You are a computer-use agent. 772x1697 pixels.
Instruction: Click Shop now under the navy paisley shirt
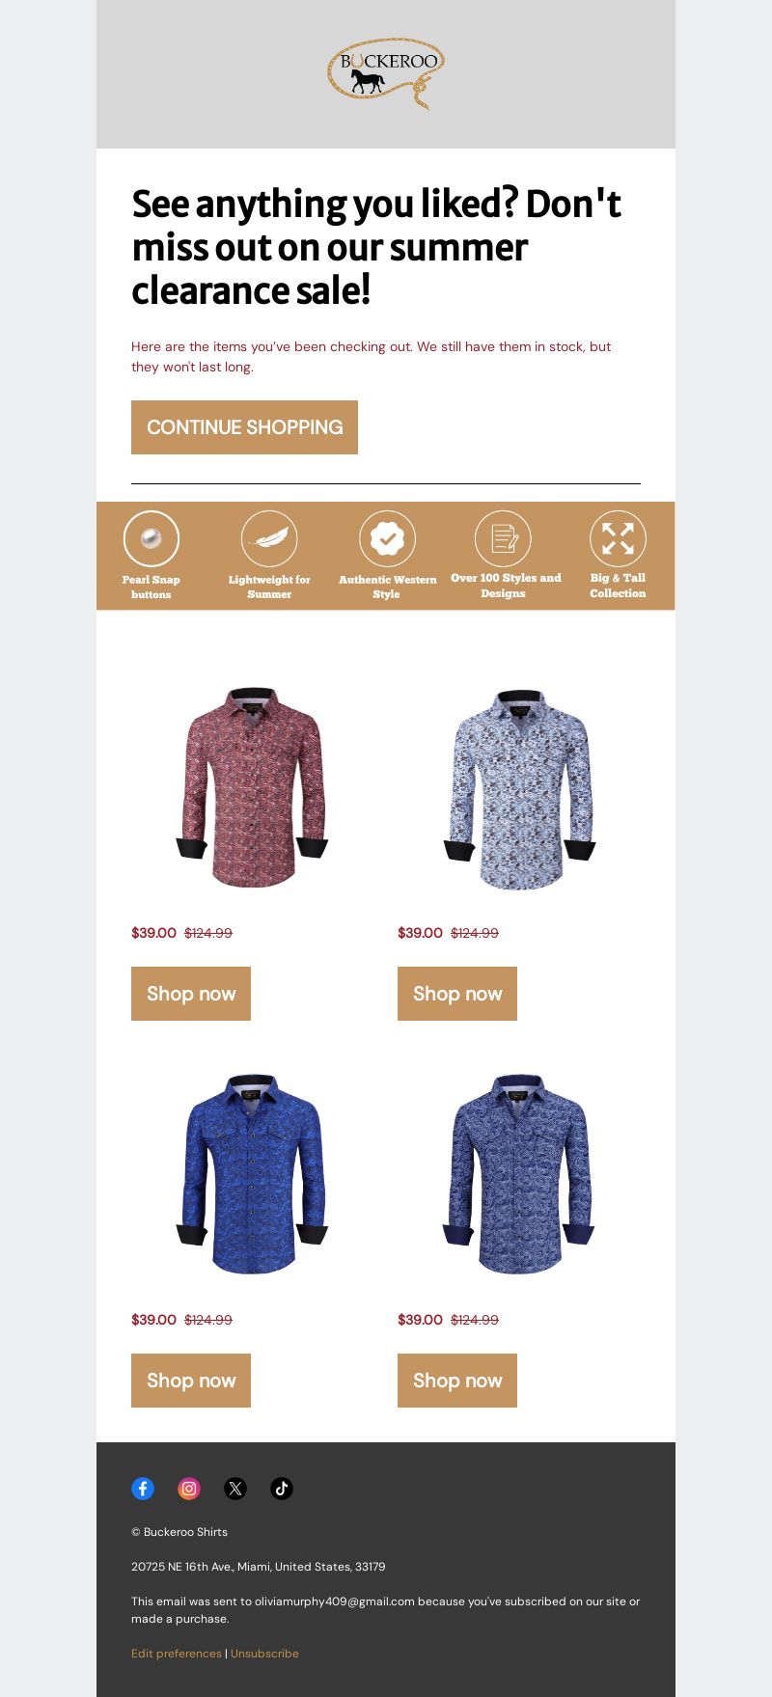pyautogui.click(x=457, y=1381)
